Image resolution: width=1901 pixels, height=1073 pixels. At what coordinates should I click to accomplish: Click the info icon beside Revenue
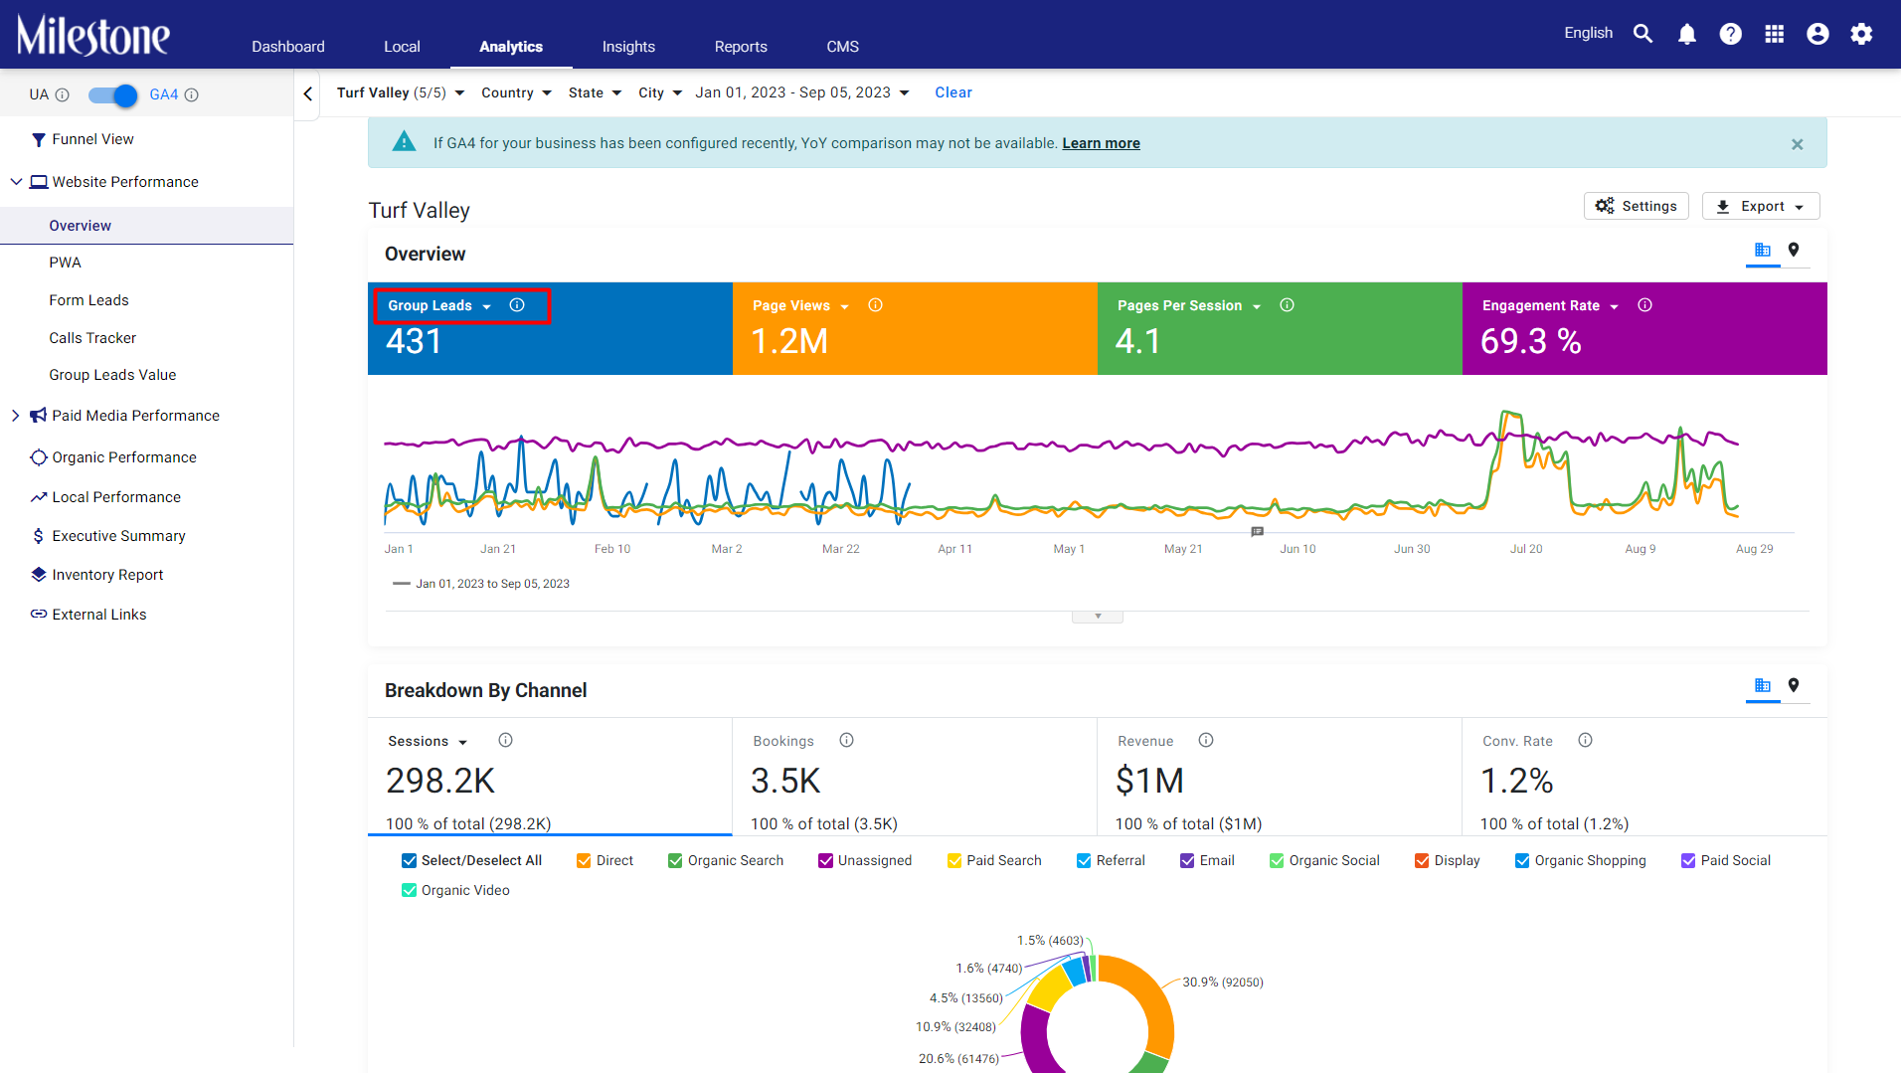point(1206,740)
